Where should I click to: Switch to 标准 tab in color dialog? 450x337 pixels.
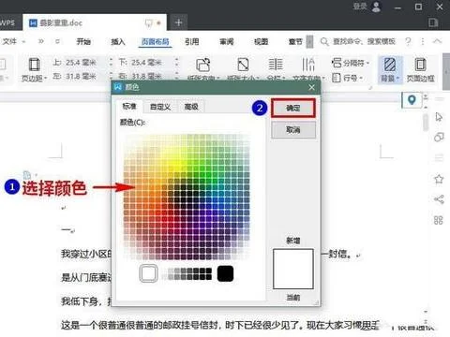coord(129,107)
